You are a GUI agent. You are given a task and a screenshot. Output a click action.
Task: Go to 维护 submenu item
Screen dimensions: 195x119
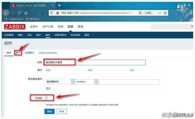39,35
